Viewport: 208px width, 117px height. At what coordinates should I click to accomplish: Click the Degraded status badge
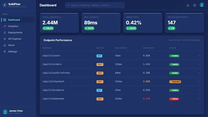175,82
